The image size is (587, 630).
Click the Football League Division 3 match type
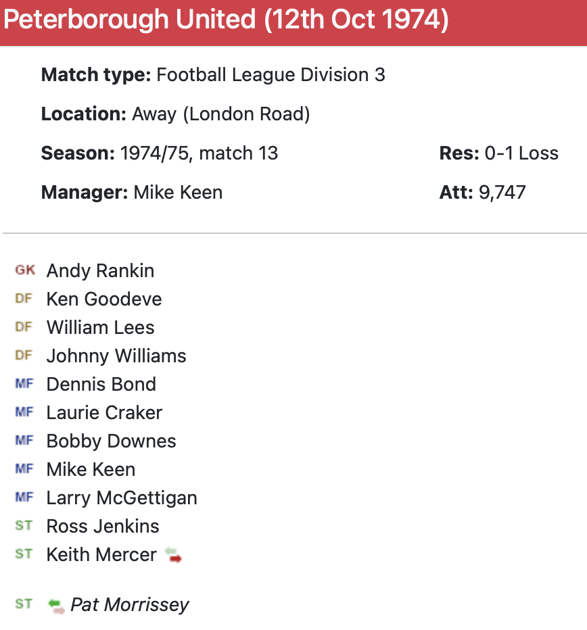click(271, 74)
